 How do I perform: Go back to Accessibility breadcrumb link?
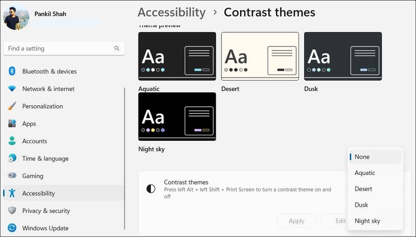pyautogui.click(x=171, y=13)
